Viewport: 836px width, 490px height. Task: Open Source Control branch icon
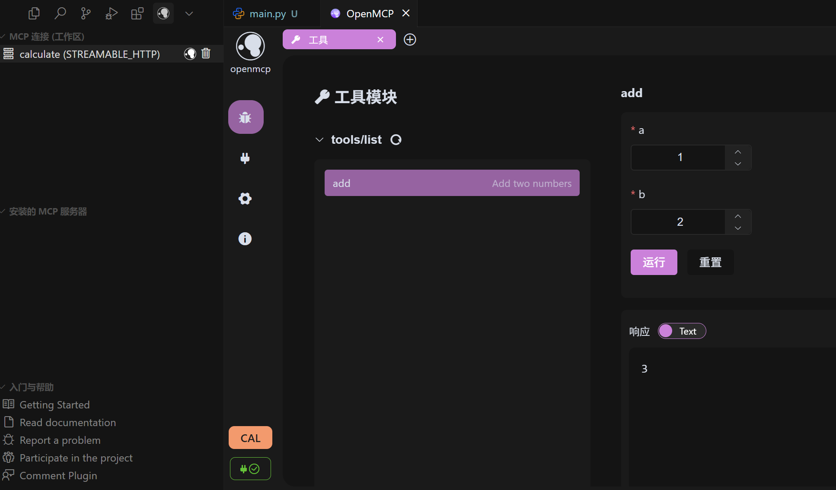[86, 13]
